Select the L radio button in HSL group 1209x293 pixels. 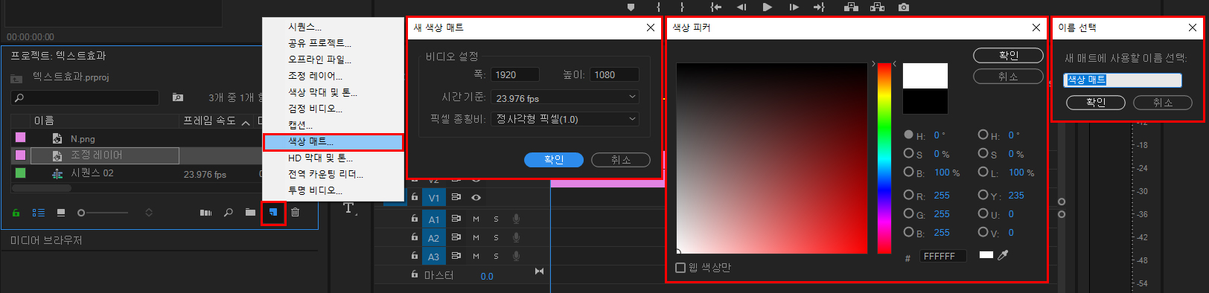pos(983,172)
